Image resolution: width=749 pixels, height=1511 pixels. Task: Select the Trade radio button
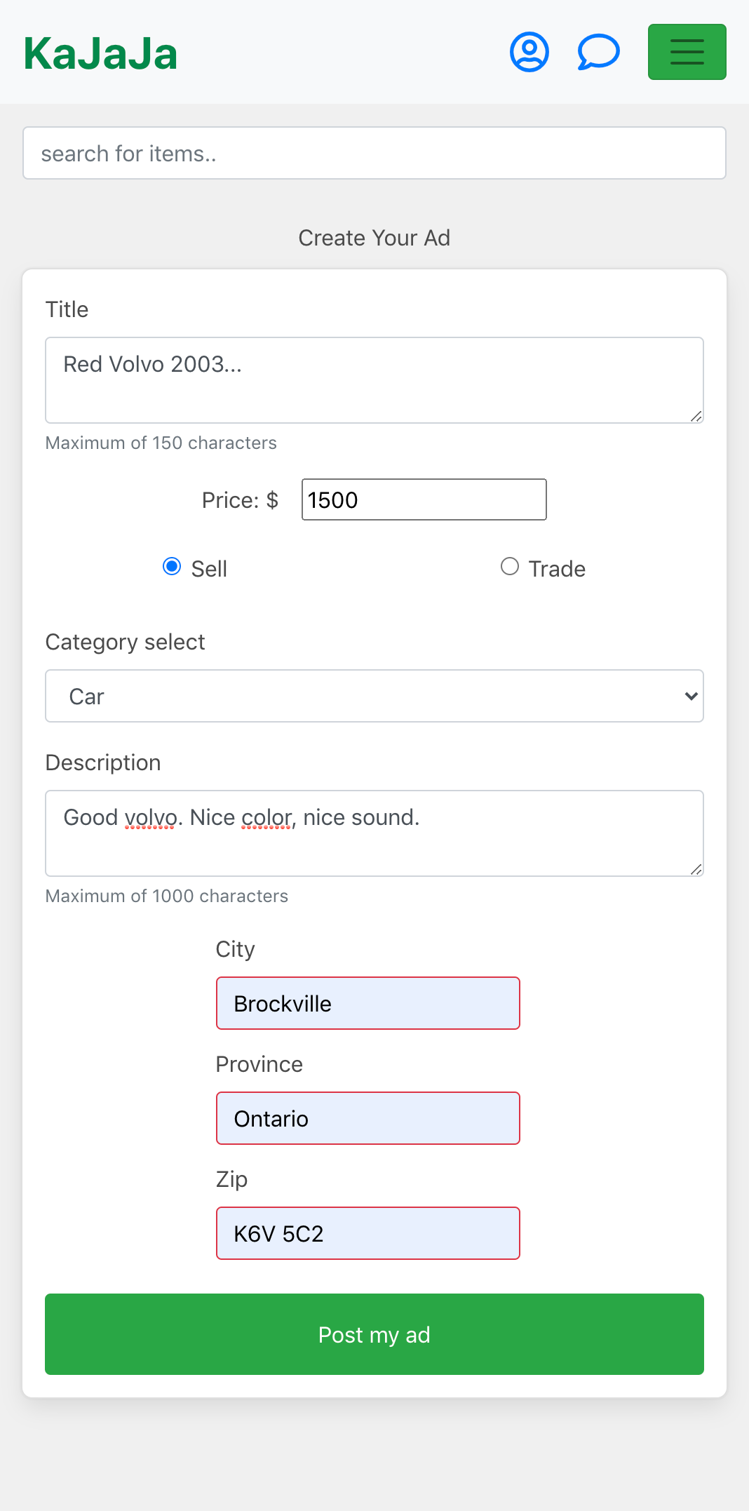point(510,566)
